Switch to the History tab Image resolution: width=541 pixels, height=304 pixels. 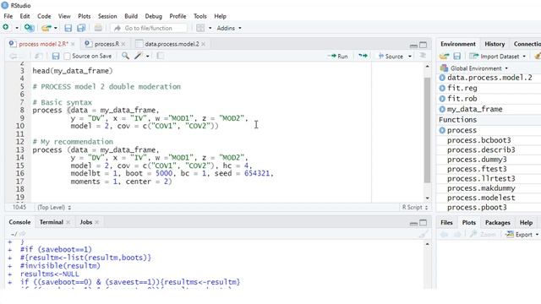click(495, 44)
